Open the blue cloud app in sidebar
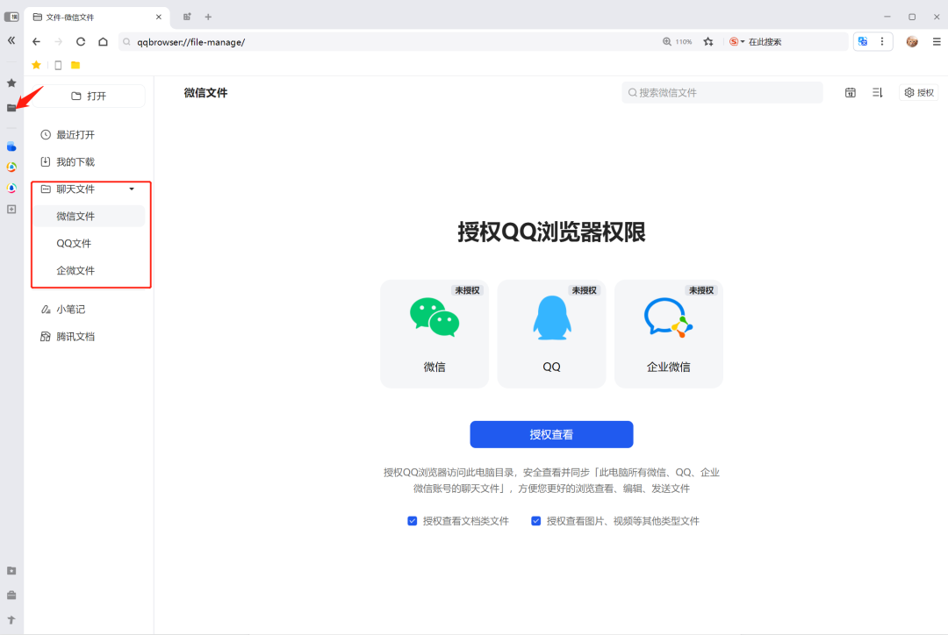Viewport: 948px width, 635px height. (11, 146)
